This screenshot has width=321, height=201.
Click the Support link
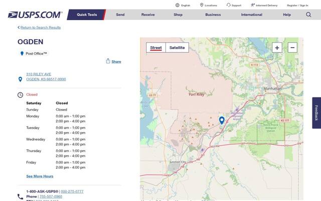236,6
